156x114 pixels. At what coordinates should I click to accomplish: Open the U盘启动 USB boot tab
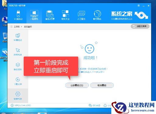[18, 15]
